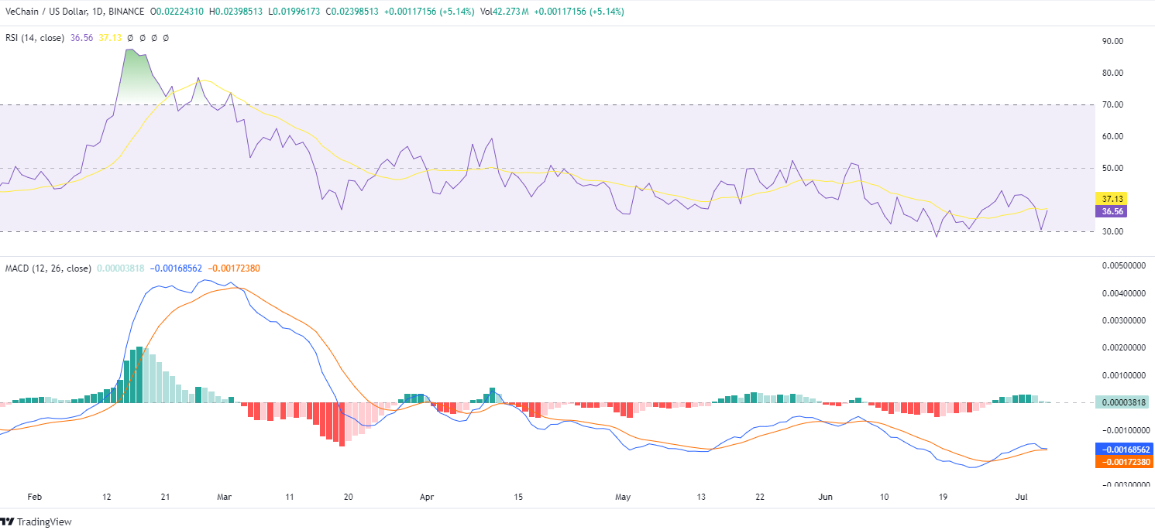This screenshot has width=1155, height=530.
Task: Click the yellow 37.13 value in RSI legend
Action: point(110,37)
